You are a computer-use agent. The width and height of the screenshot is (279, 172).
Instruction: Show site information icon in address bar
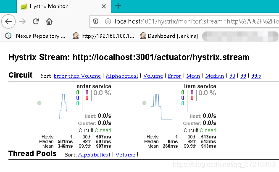108,21
